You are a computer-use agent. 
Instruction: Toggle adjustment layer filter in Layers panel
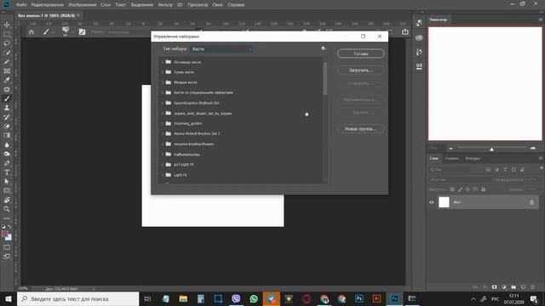[x=496, y=170]
